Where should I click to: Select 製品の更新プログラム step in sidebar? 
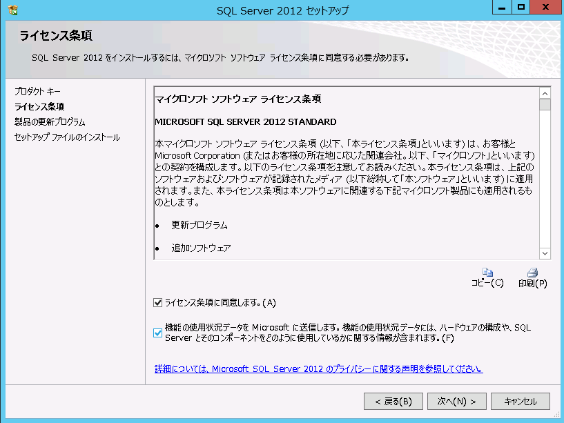(x=50, y=122)
